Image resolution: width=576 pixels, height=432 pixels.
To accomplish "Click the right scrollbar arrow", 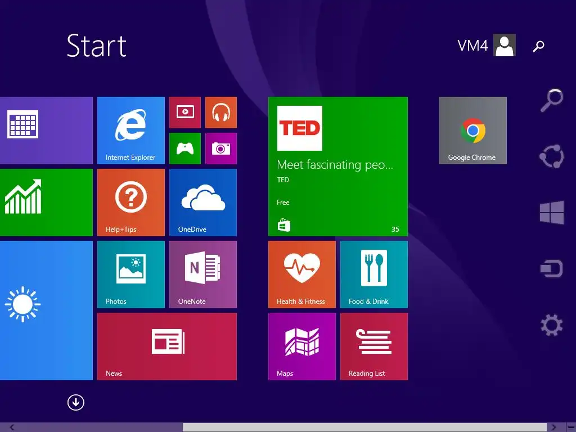I will point(553,427).
